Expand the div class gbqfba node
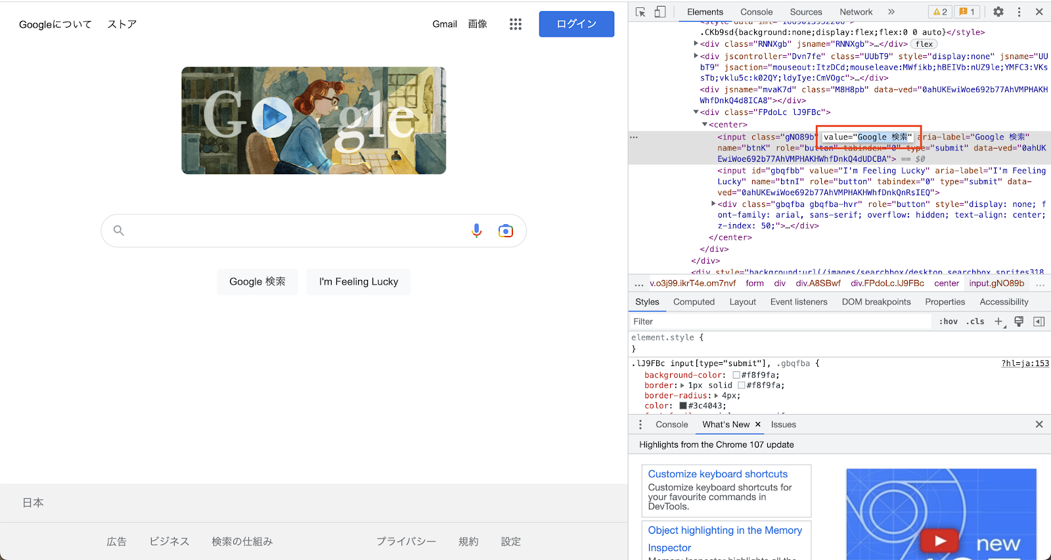The image size is (1051, 560). pos(713,204)
